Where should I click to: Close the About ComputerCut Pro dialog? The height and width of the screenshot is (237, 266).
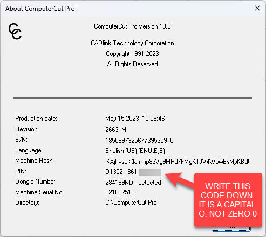pyautogui.click(x=257, y=8)
